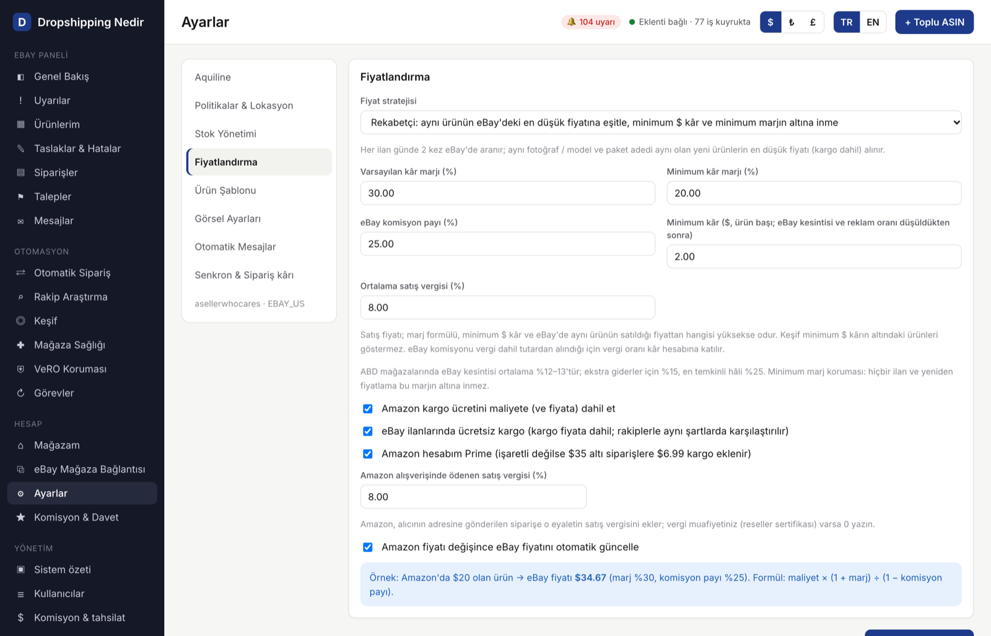
Task: Select the Ürün Şablonu tab
Action: (x=259, y=191)
